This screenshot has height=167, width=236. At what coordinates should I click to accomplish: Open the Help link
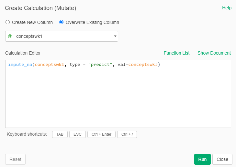pos(227,8)
